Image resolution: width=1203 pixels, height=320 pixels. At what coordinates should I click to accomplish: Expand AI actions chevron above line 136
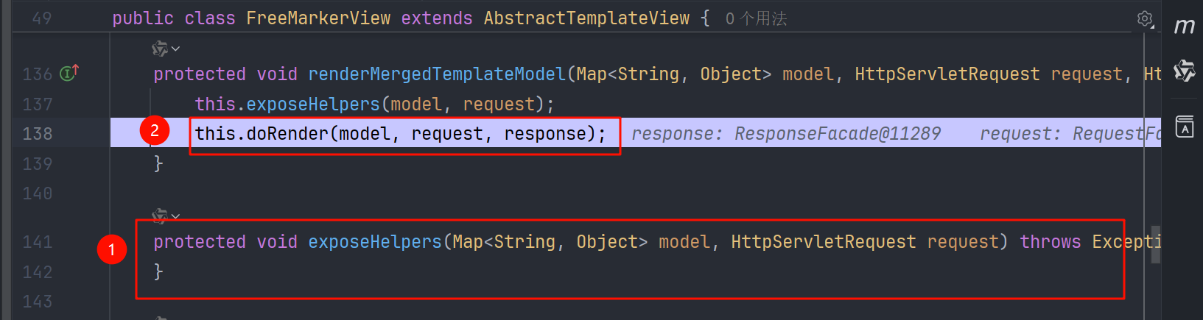point(175,49)
